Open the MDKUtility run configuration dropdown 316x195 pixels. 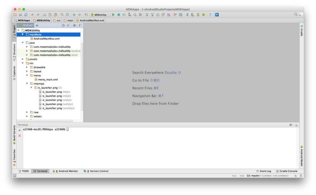point(100,15)
